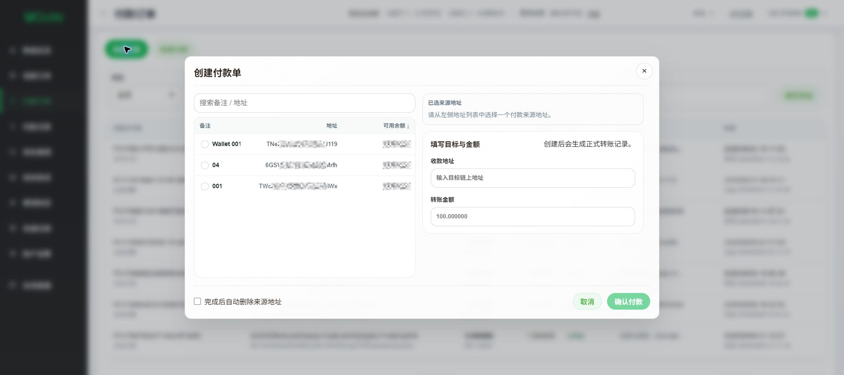Enable 完成后自动删除来源地址 checkbox
Screen dimensions: 844x375
pyautogui.click(x=197, y=301)
